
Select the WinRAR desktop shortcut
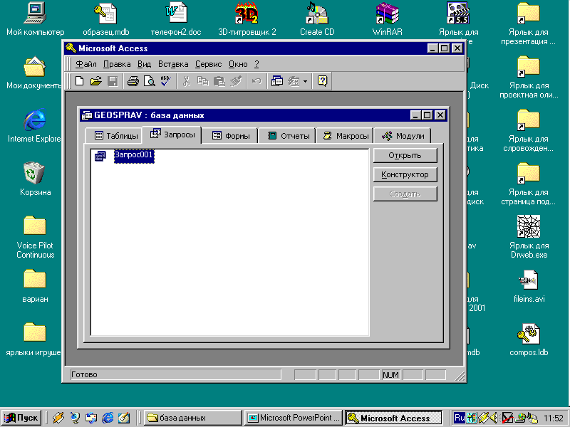click(x=388, y=19)
